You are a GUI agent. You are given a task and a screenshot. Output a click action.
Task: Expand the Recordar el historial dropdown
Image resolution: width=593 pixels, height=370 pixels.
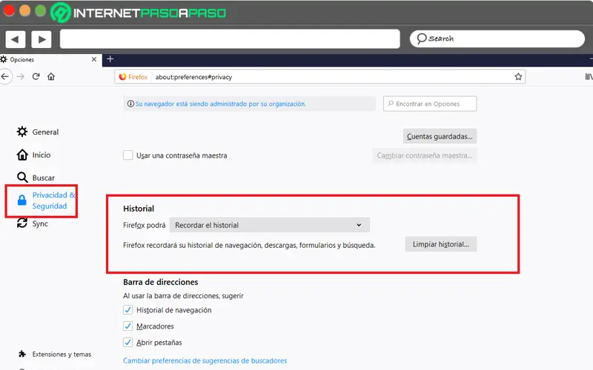pyautogui.click(x=269, y=225)
